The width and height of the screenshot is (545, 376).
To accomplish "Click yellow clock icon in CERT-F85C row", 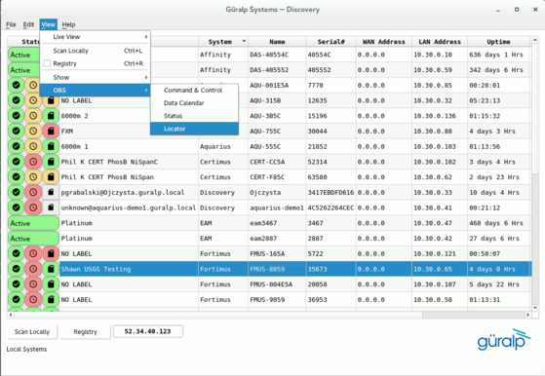I will (x=33, y=177).
